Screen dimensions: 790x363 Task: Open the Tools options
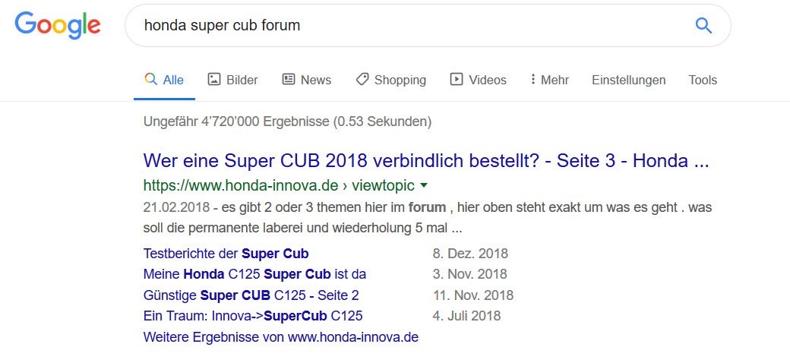tap(703, 80)
